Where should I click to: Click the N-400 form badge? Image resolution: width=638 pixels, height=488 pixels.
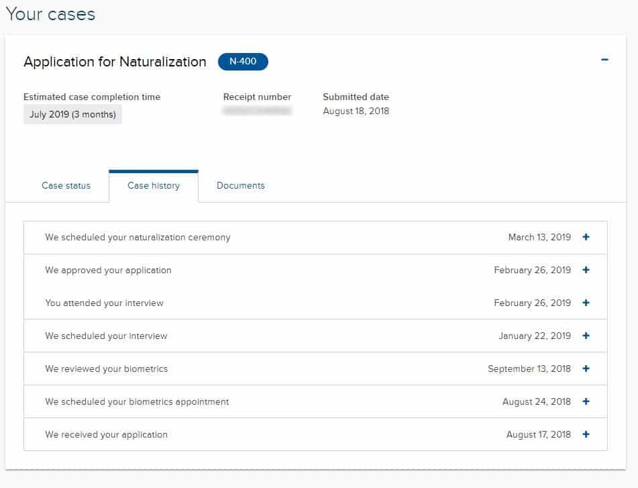[243, 62]
